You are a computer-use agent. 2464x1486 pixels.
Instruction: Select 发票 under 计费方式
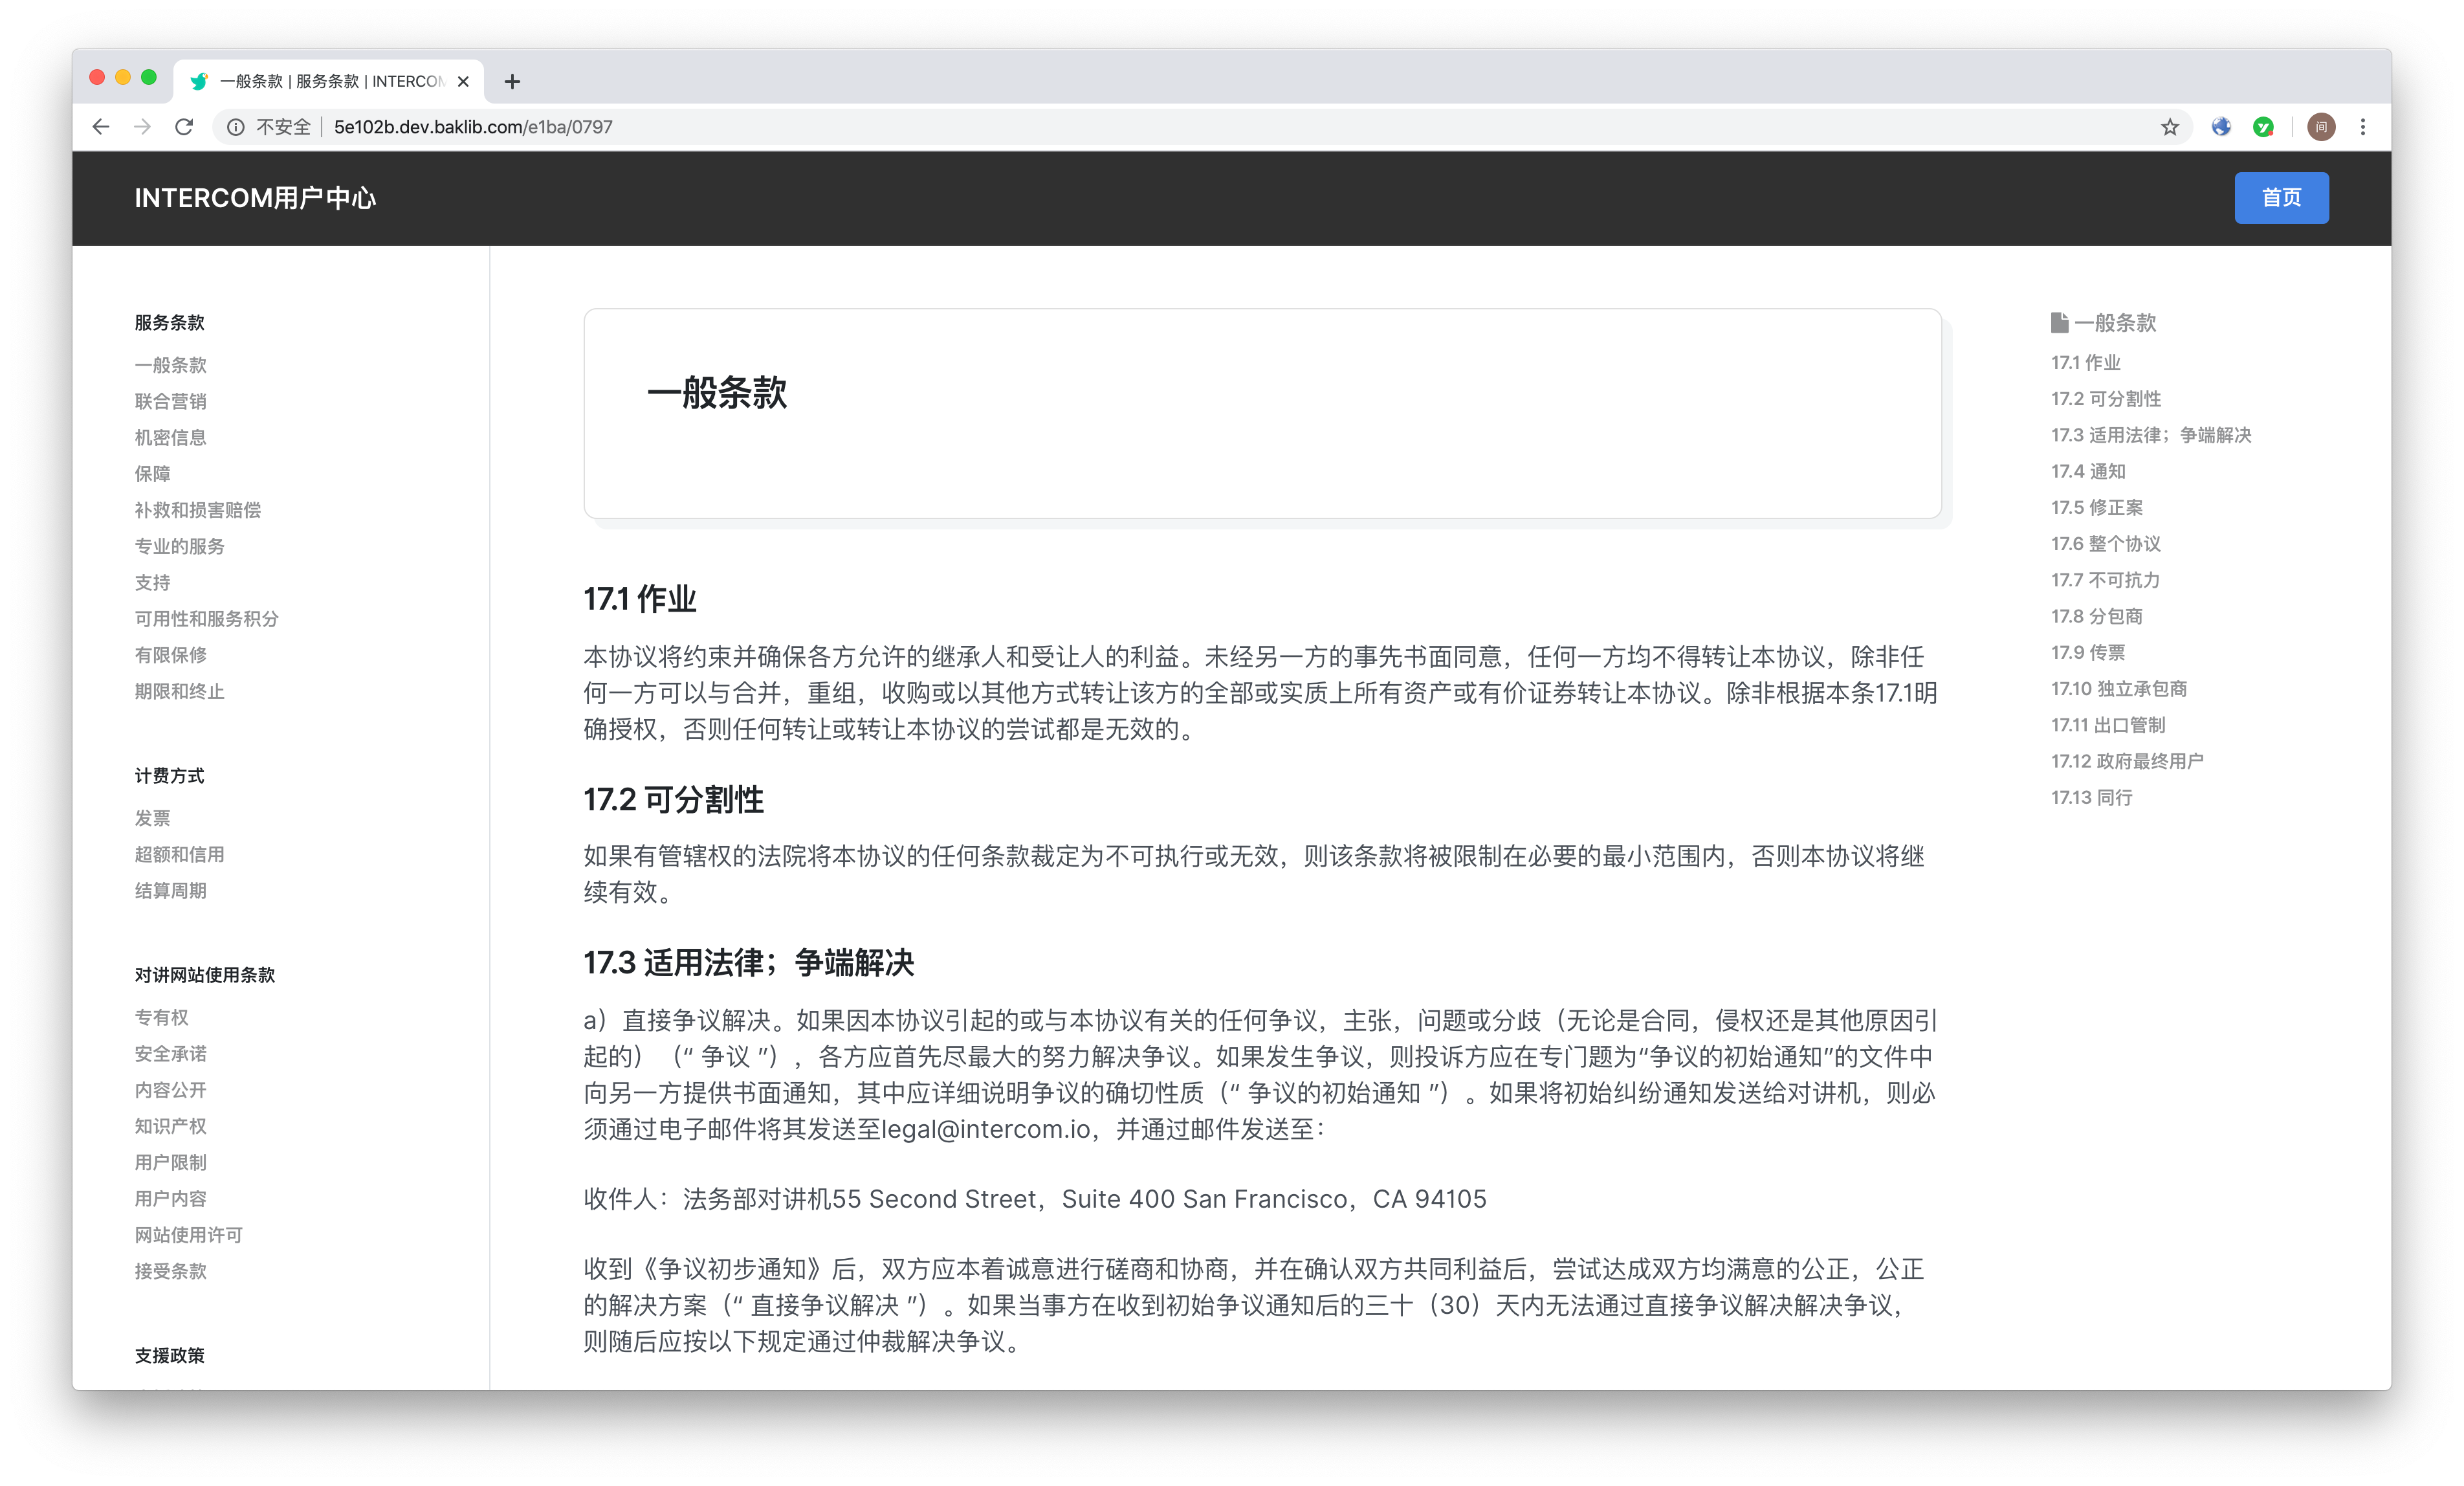[x=153, y=818]
